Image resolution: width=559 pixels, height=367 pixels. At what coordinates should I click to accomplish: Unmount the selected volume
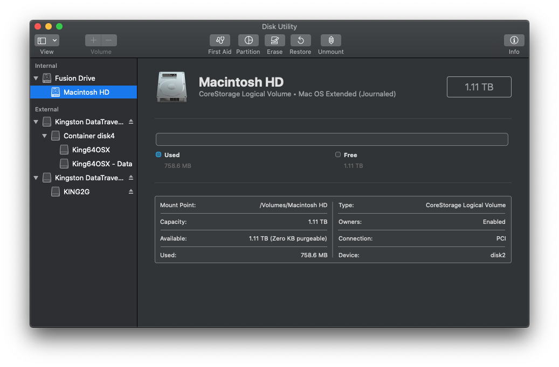click(331, 40)
